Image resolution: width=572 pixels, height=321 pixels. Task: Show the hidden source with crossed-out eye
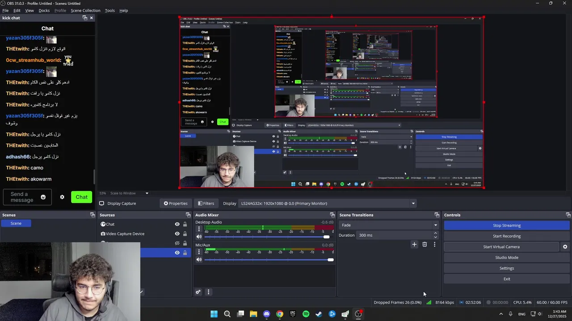177,243
